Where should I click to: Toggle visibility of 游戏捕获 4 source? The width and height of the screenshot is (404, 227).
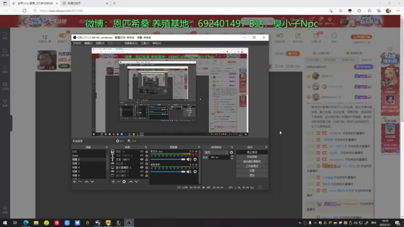point(142,172)
